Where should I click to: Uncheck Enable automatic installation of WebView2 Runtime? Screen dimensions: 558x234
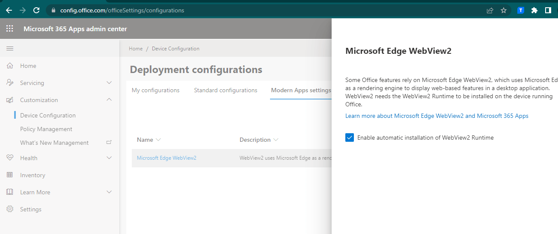tap(350, 137)
